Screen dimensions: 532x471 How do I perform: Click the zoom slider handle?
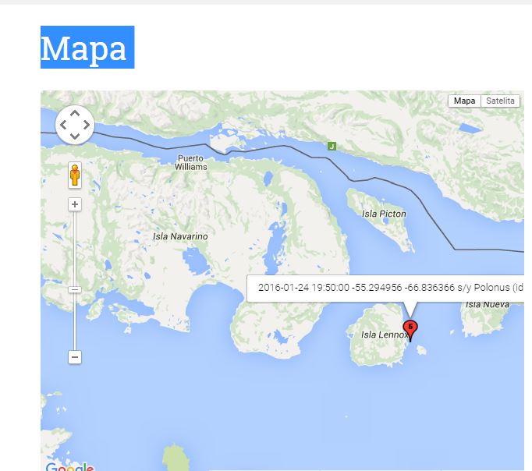click(75, 289)
